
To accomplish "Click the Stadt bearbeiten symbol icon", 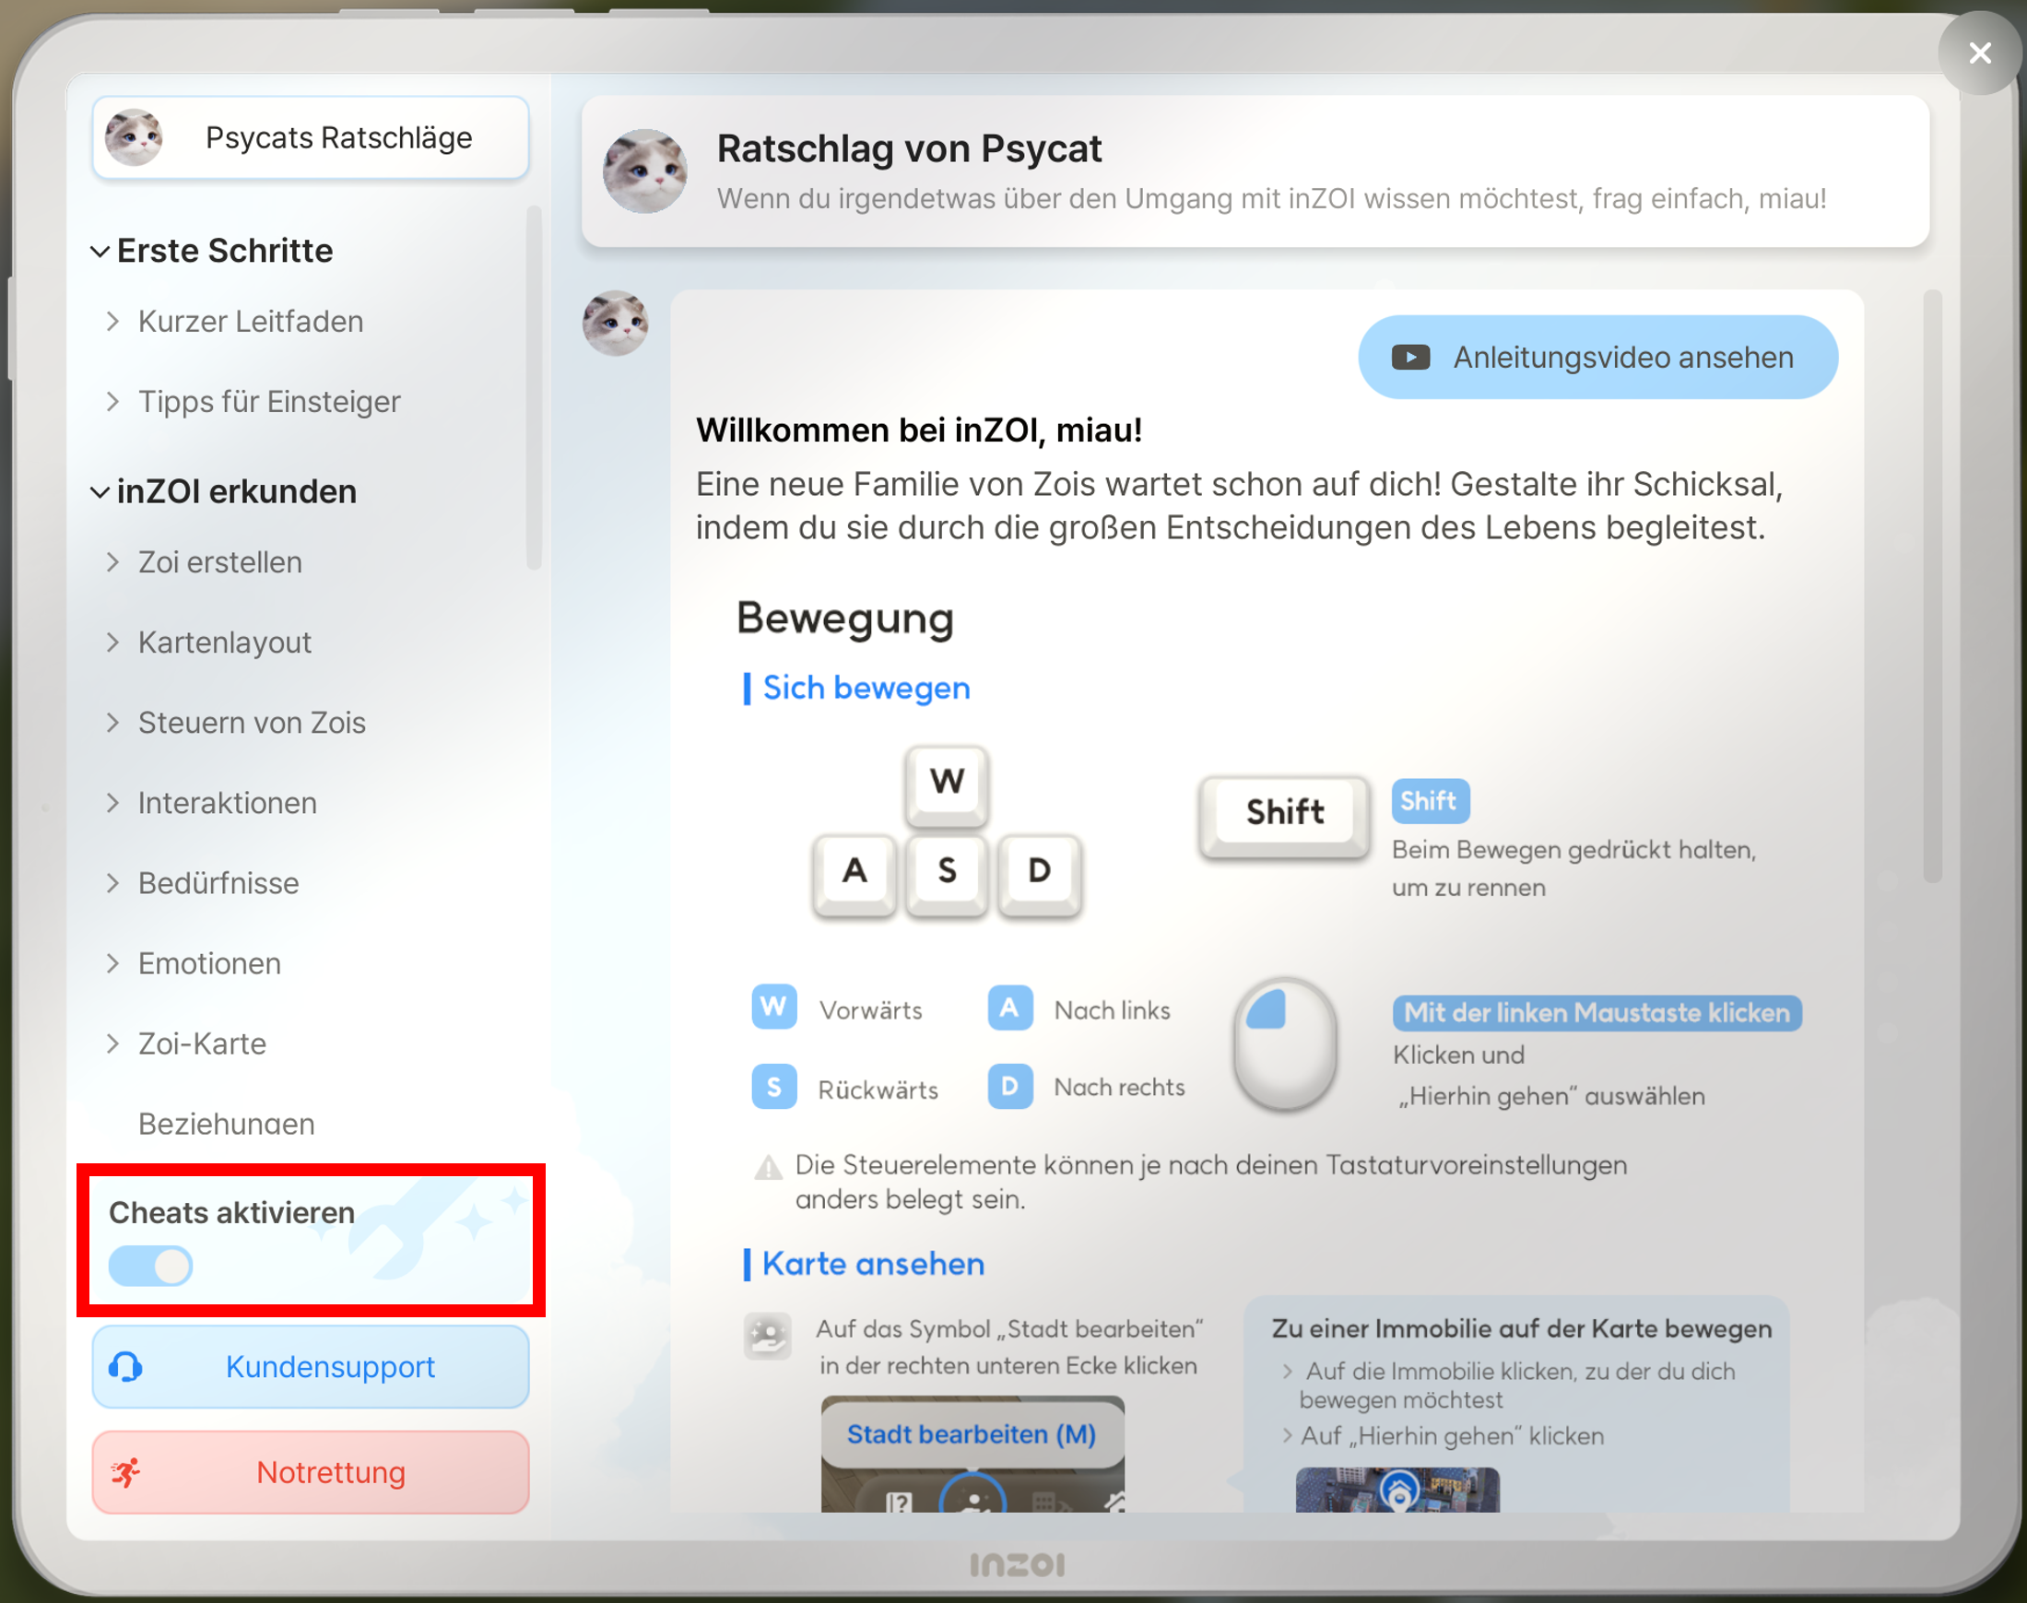I will coord(768,1336).
